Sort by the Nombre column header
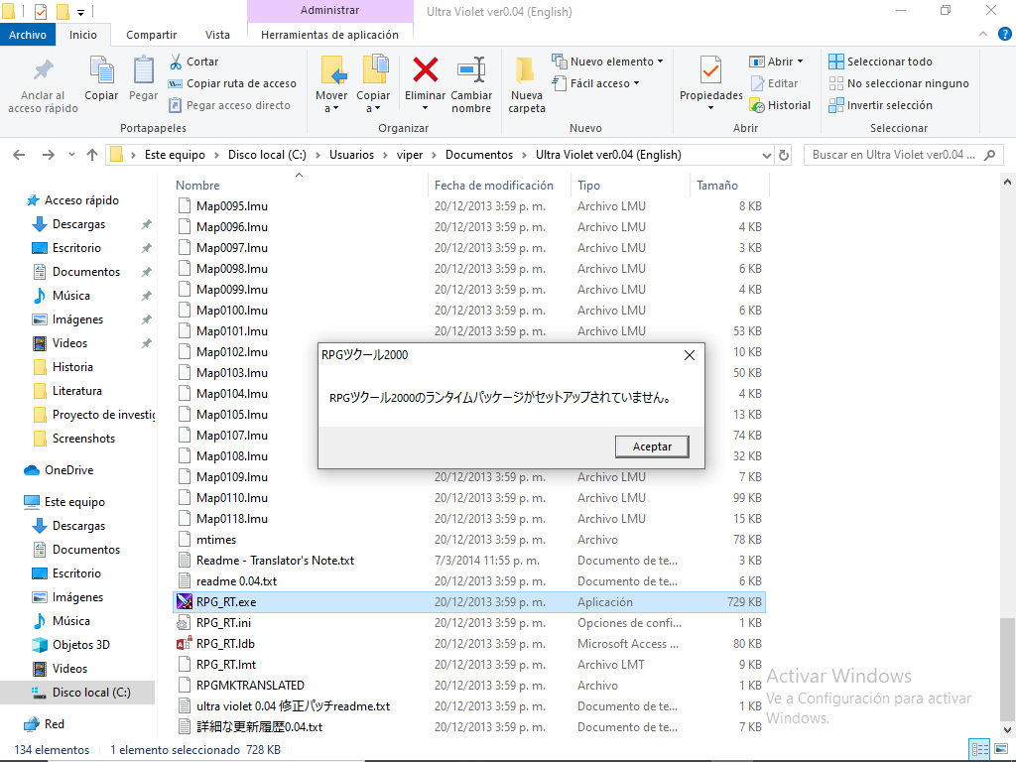 pos(300,186)
